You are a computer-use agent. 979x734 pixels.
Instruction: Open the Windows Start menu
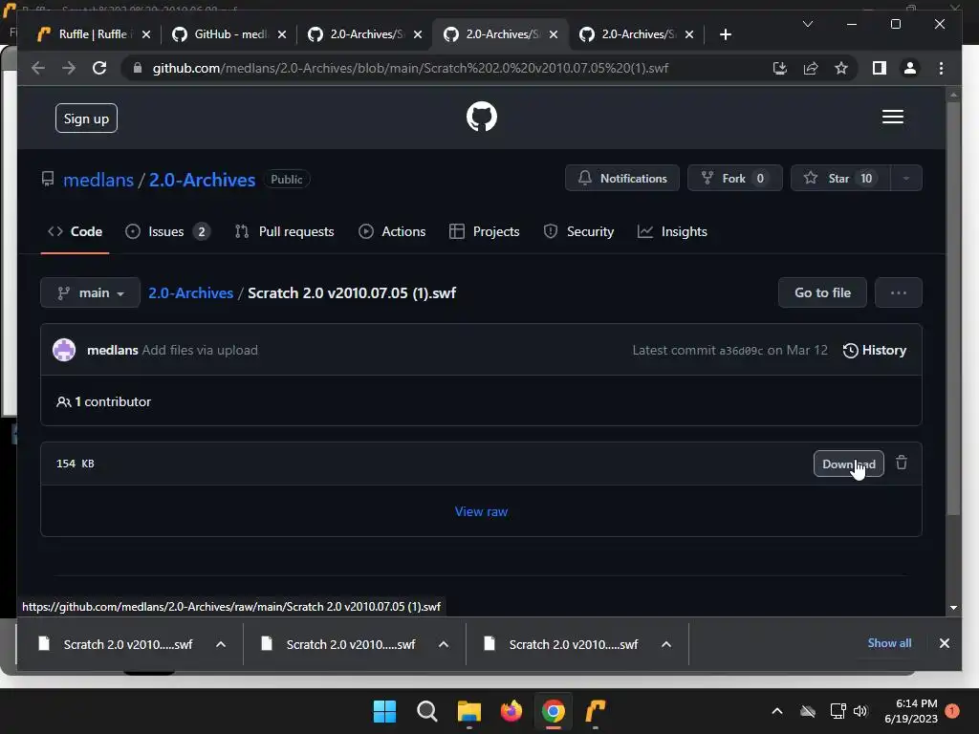[x=384, y=711]
